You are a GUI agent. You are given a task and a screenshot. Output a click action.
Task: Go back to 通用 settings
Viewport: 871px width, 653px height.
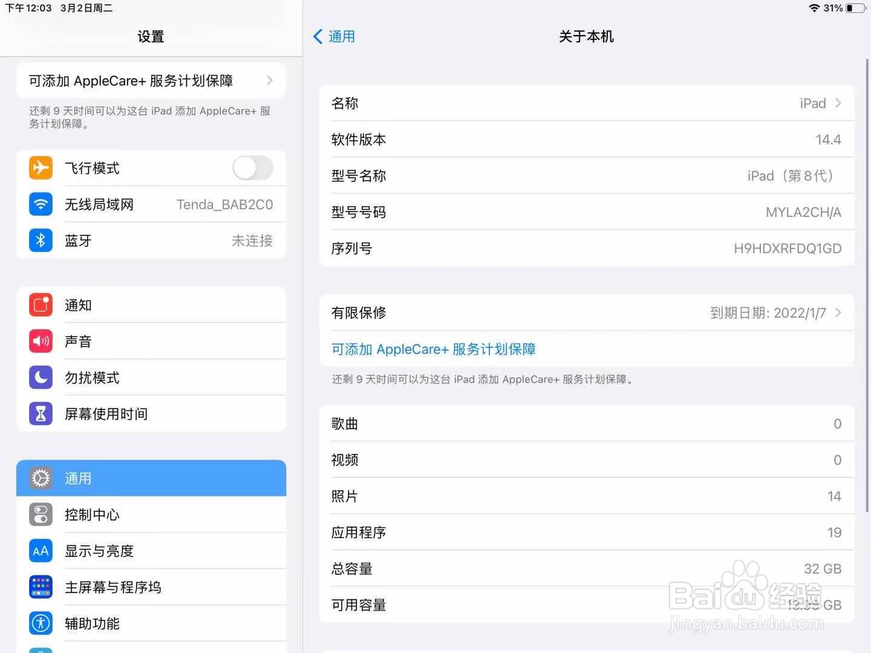click(x=334, y=36)
